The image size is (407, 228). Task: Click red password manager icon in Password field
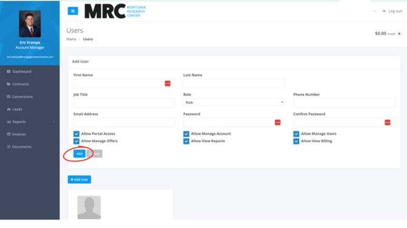(x=278, y=122)
